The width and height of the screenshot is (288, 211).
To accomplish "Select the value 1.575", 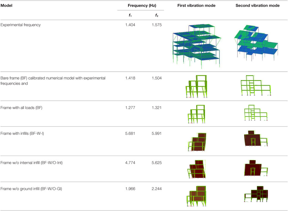I will 157,25.
